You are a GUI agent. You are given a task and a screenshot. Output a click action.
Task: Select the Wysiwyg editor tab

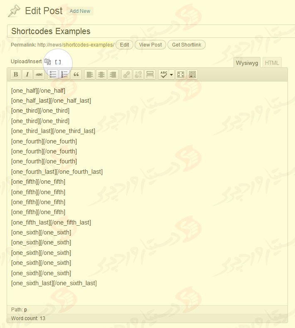tap(247, 63)
